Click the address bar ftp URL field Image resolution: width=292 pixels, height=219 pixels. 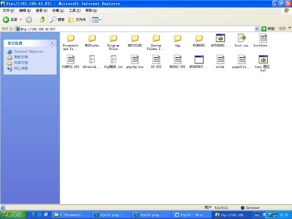tap(137, 29)
